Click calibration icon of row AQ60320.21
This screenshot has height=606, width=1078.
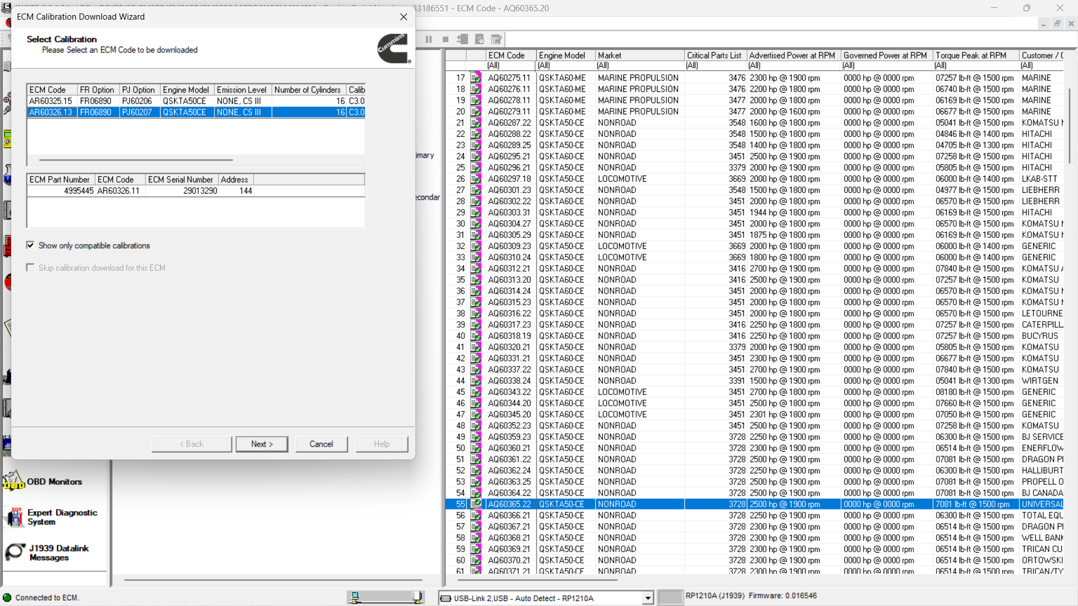pos(476,347)
